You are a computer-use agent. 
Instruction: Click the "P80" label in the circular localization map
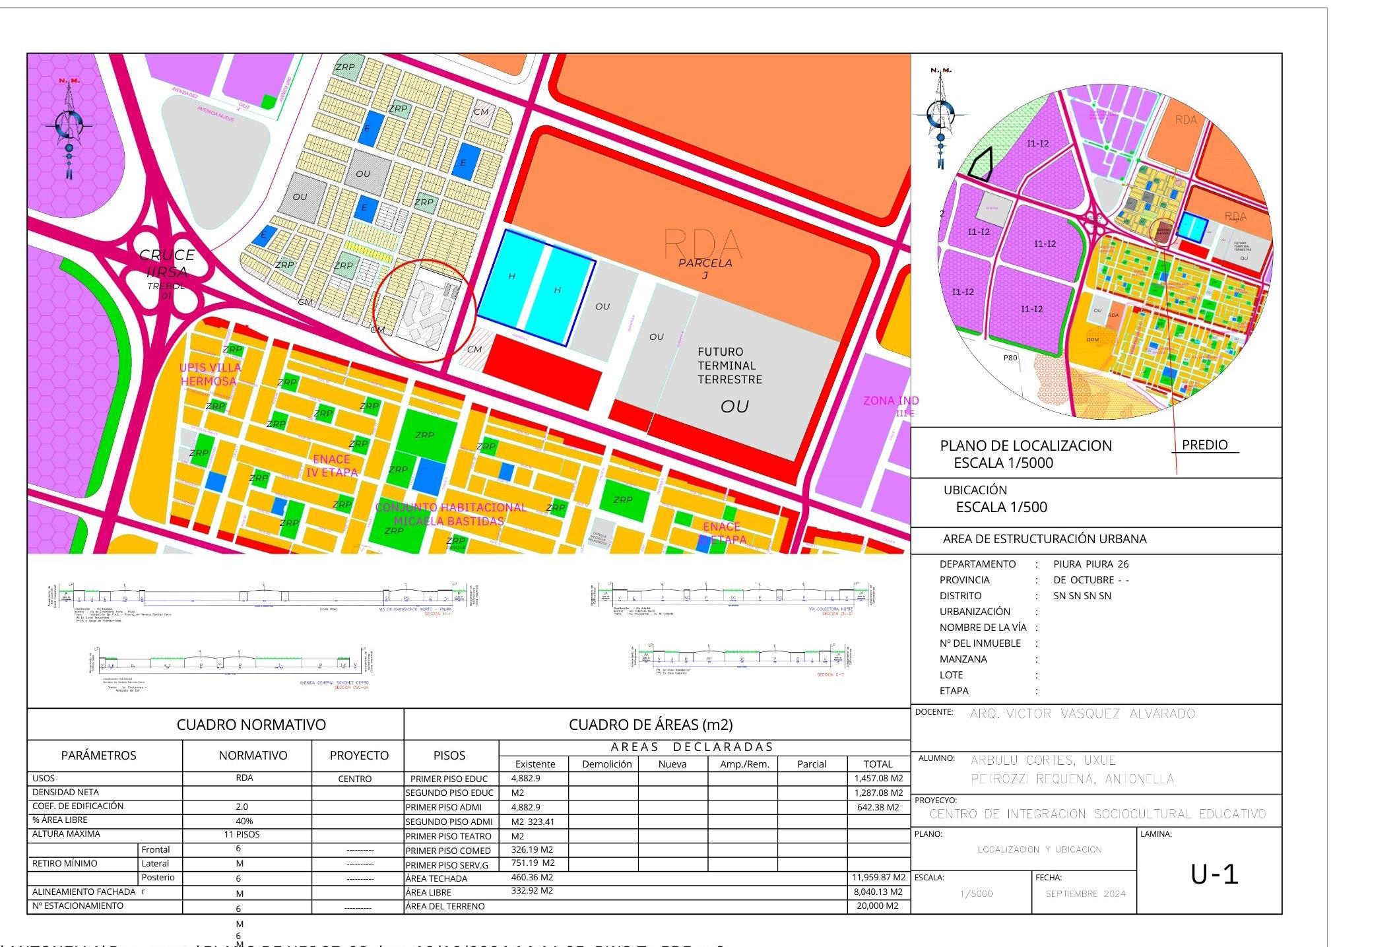pos(1010,358)
